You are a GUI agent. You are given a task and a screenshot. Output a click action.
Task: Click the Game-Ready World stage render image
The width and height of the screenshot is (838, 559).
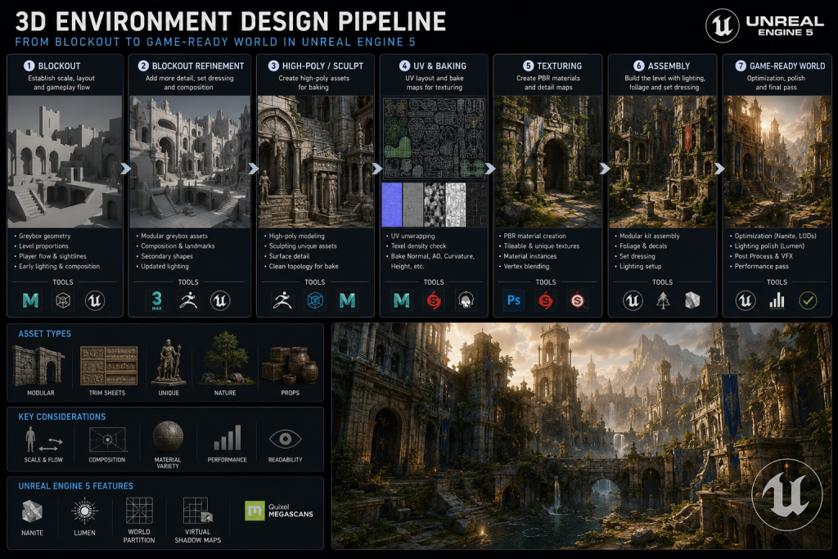[777, 162]
